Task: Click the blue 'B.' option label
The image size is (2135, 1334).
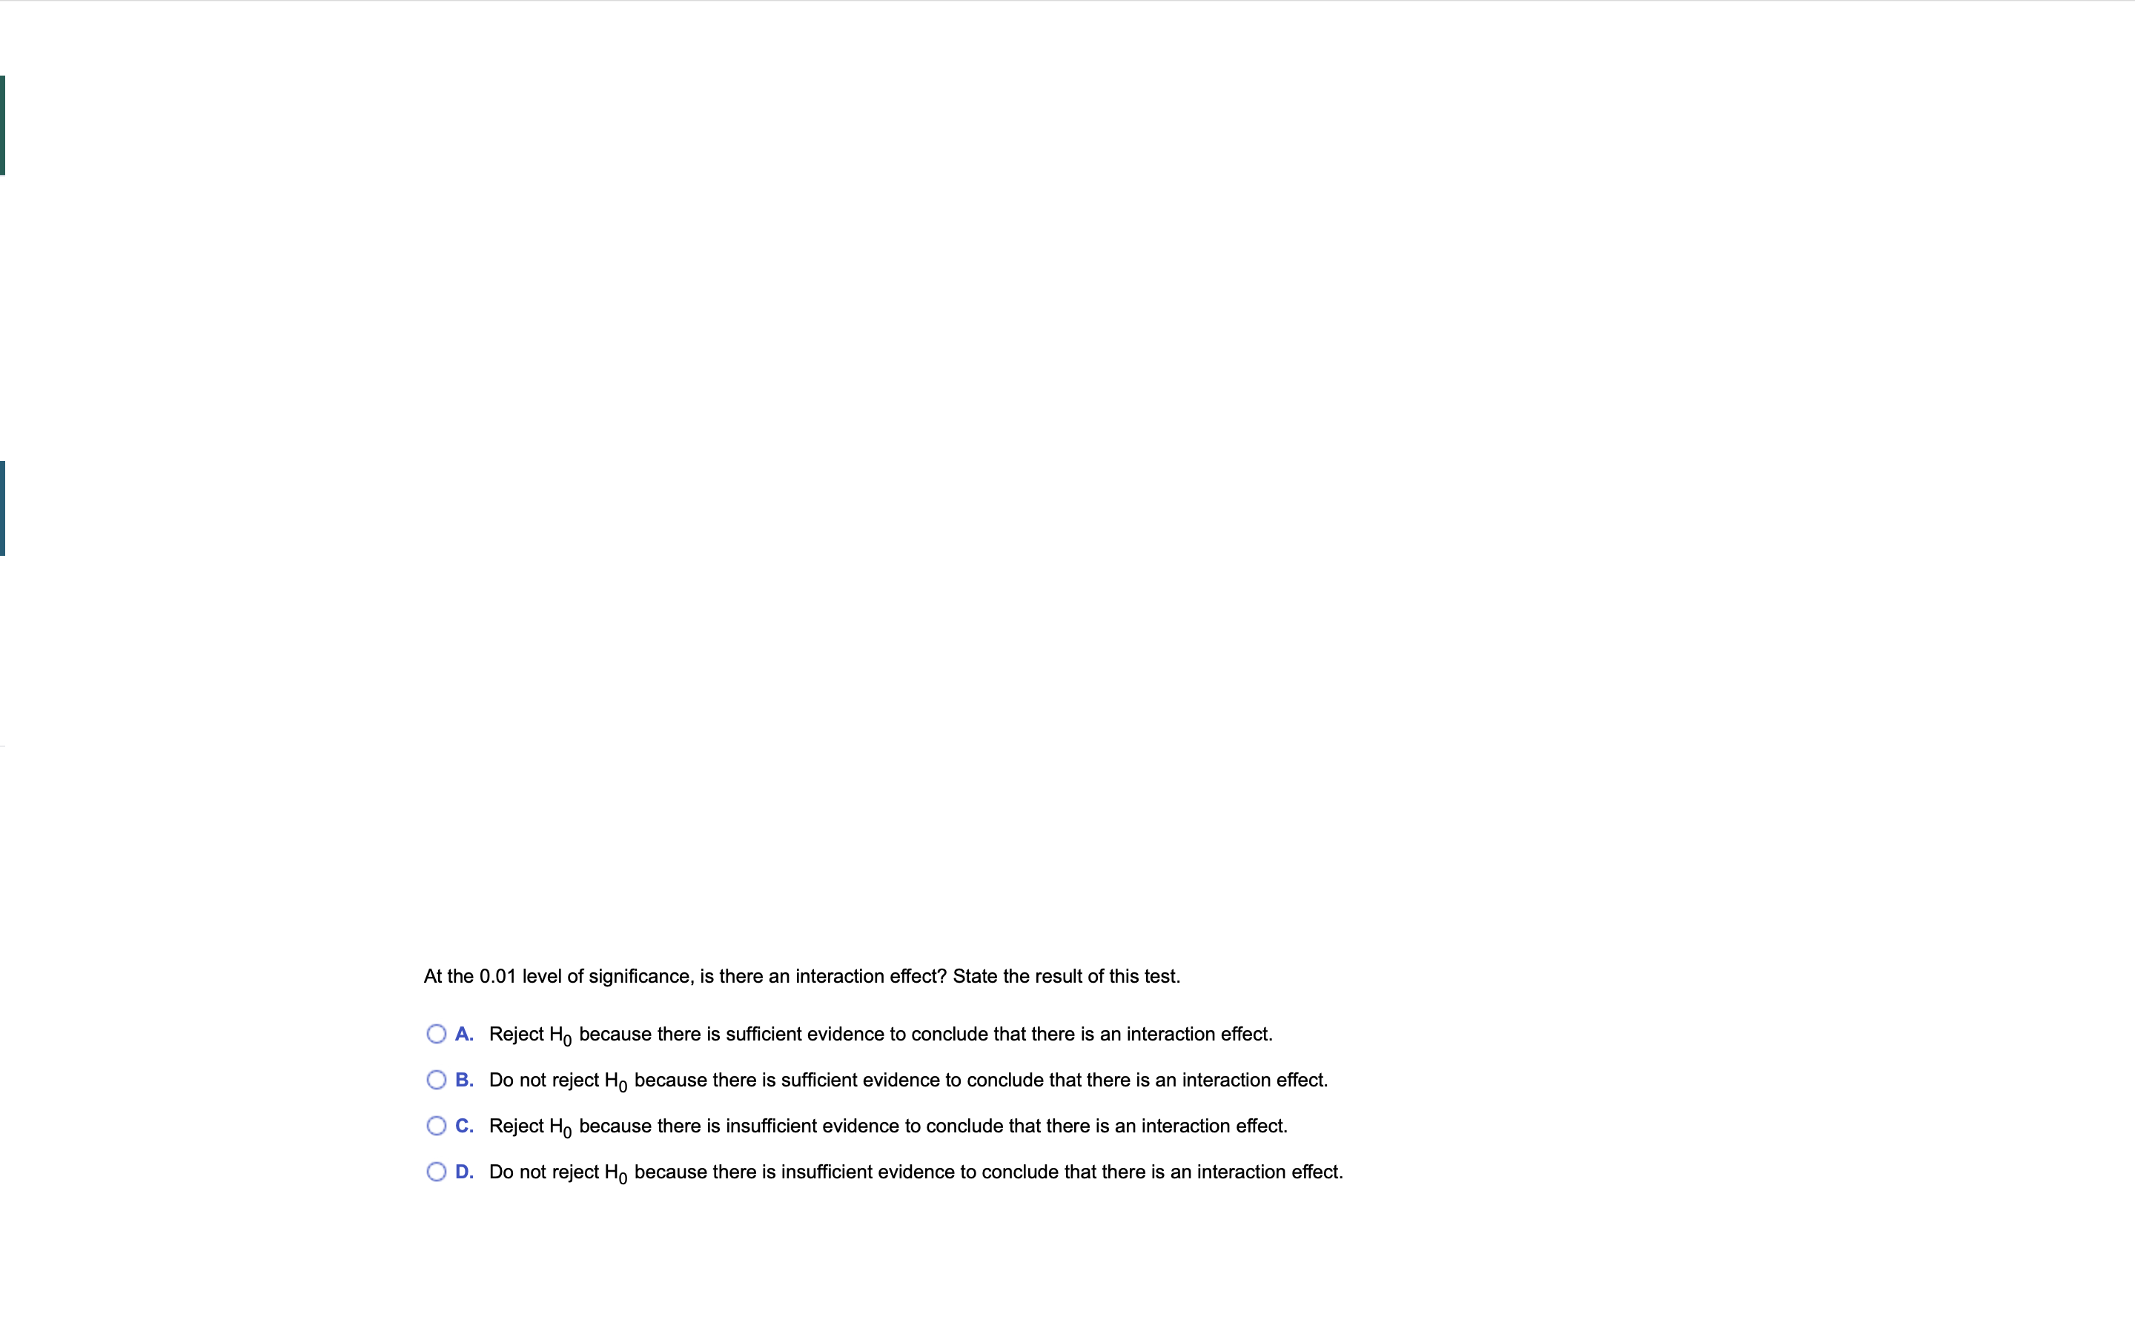Action: coord(465,1079)
